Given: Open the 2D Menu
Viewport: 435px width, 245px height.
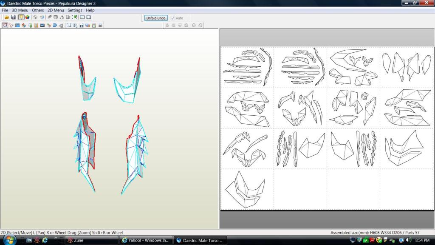Looking at the screenshot, I should 56,10.
